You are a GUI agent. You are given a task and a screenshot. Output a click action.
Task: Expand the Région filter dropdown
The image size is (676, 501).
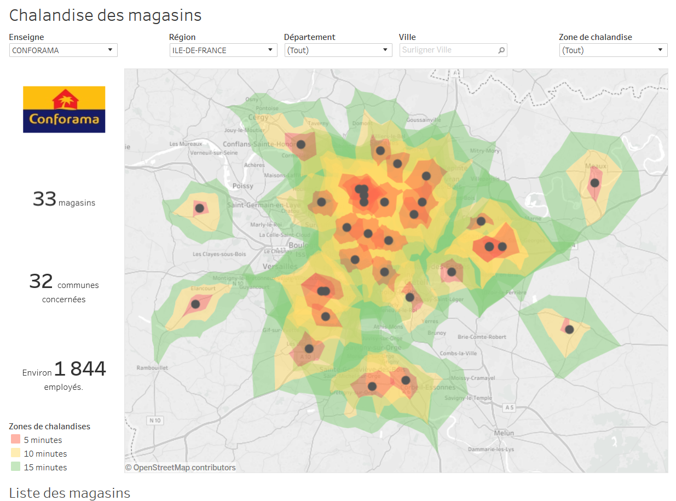coord(269,50)
